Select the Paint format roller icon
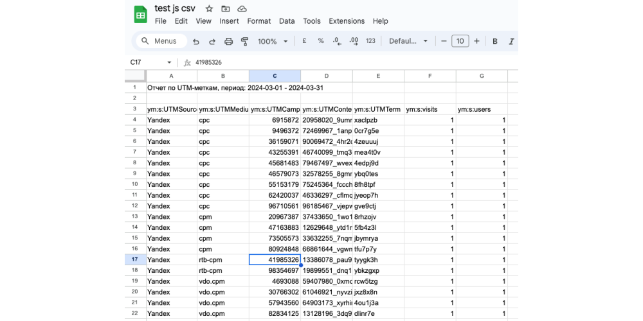 click(245, 41)
